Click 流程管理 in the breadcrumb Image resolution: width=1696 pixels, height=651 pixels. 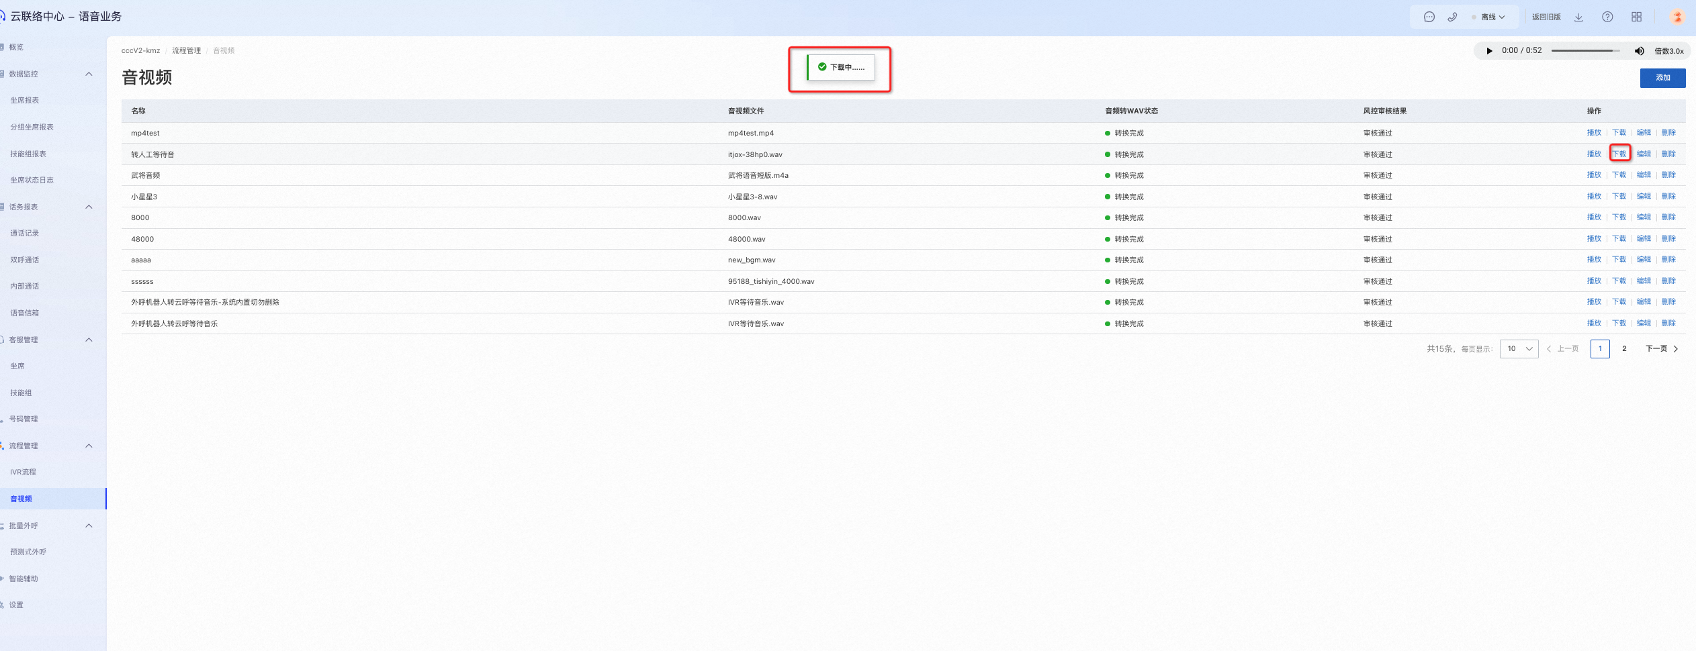[x=186, y=51]
